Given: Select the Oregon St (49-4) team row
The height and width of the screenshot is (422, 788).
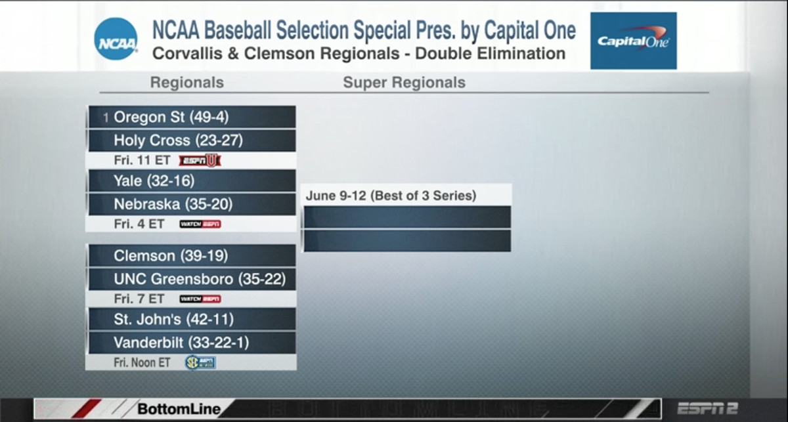Looking at the screenshot, I should pos(192,117).
